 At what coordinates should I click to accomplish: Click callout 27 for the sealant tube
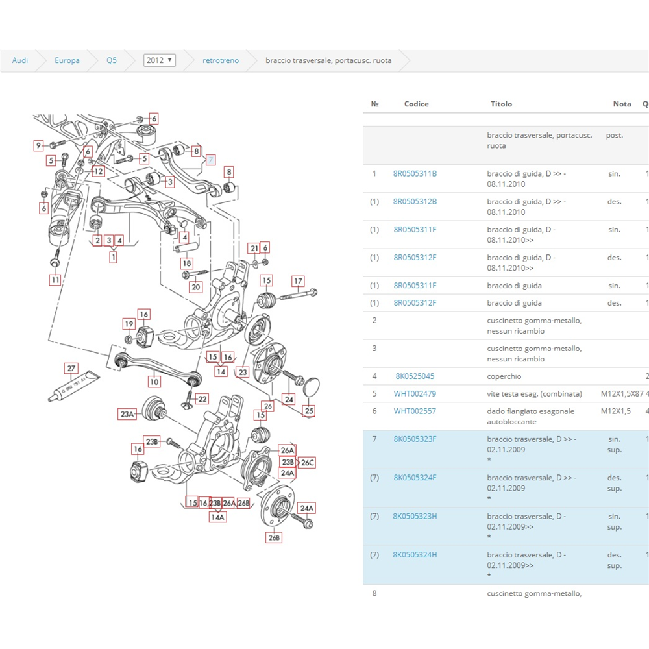click(x=71, y=369)
